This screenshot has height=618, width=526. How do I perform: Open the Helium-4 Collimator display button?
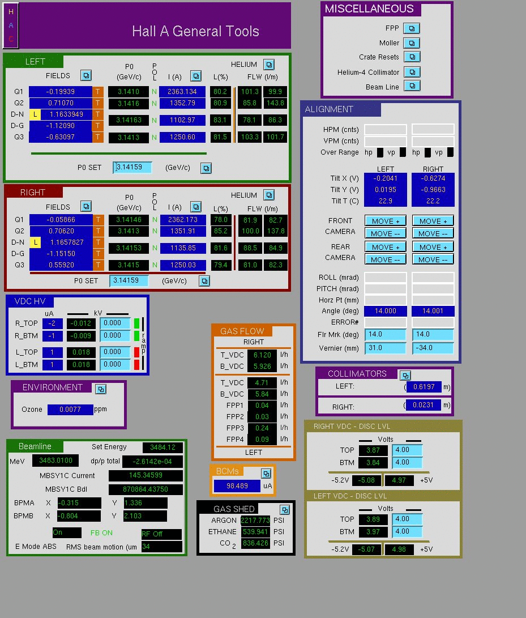click(x=412, y=72)
